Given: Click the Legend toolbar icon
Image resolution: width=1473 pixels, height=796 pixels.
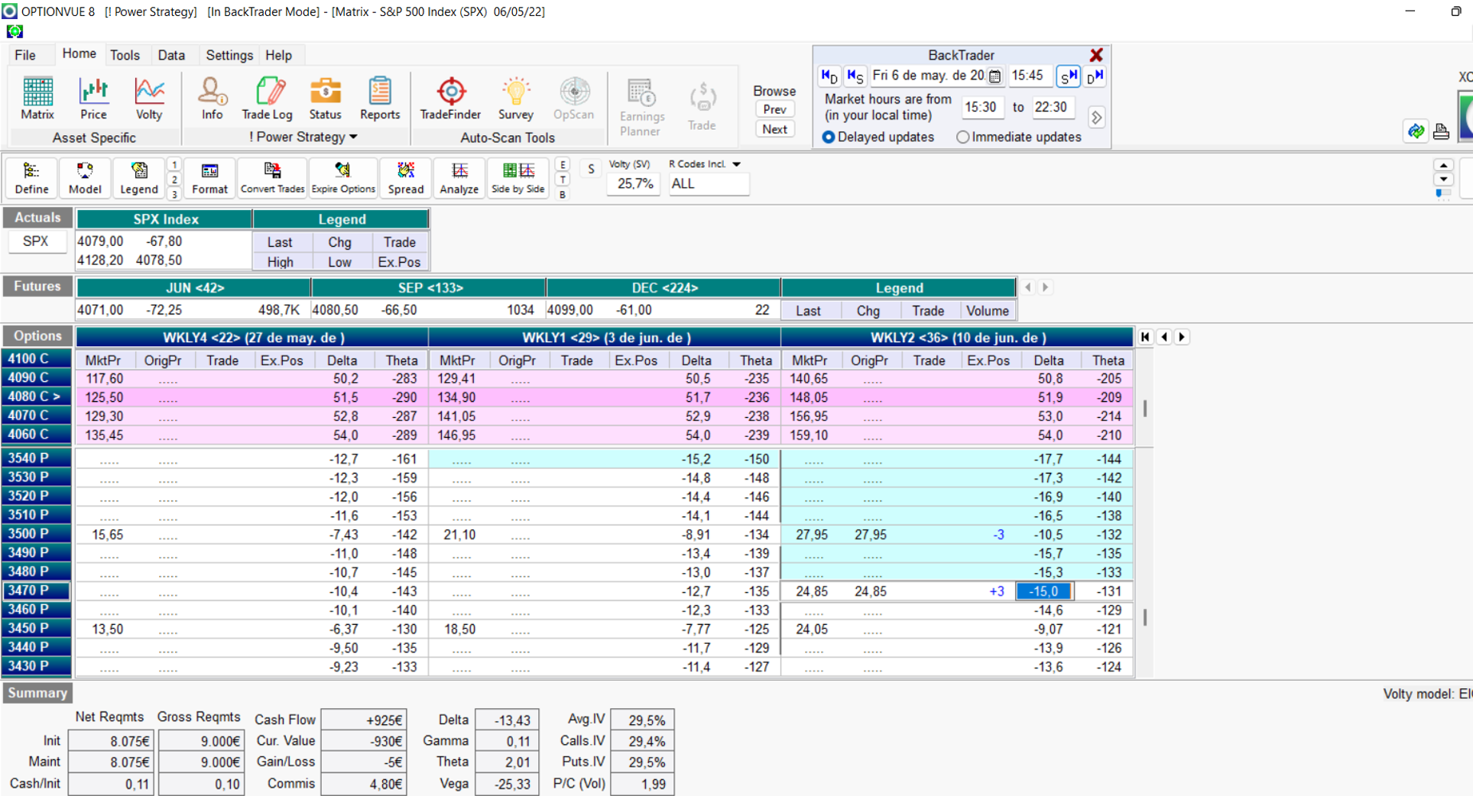Looking at the screenshot, I should tap(139, 178).
